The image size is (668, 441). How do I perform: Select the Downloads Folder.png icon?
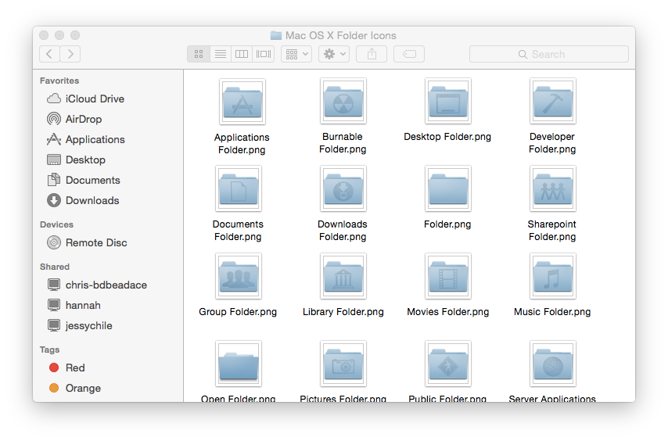click(x=343, y=188)
